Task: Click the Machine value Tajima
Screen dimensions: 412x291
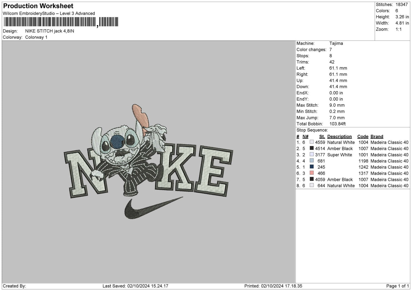Action: click(336, 43)
